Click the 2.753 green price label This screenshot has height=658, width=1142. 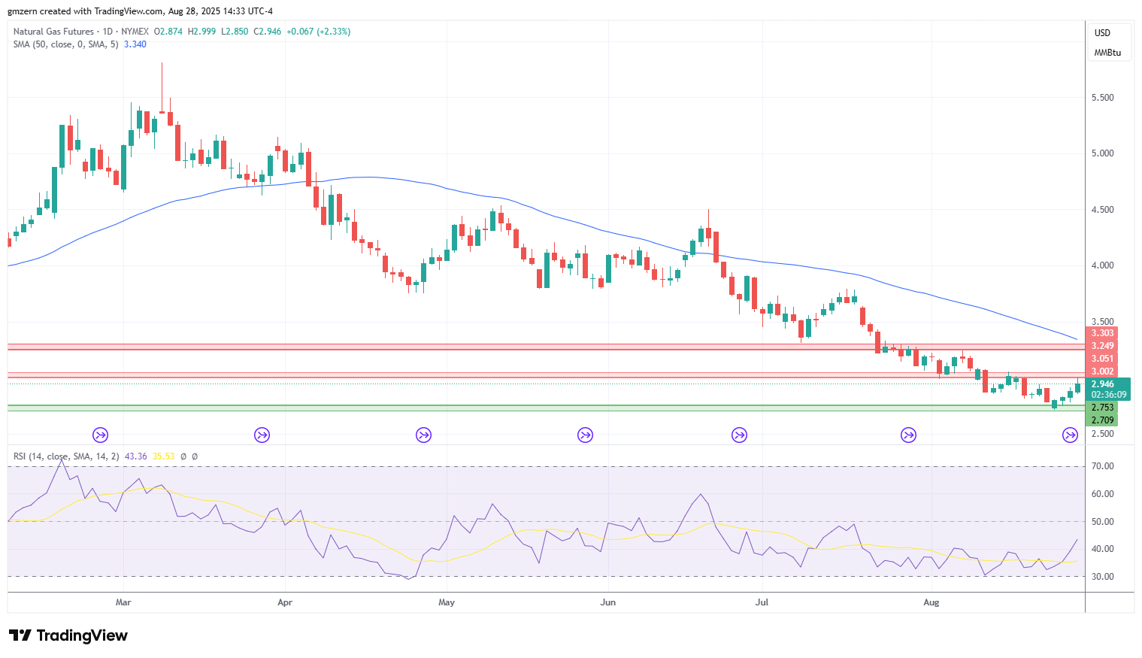click(x=1102, y=408)
